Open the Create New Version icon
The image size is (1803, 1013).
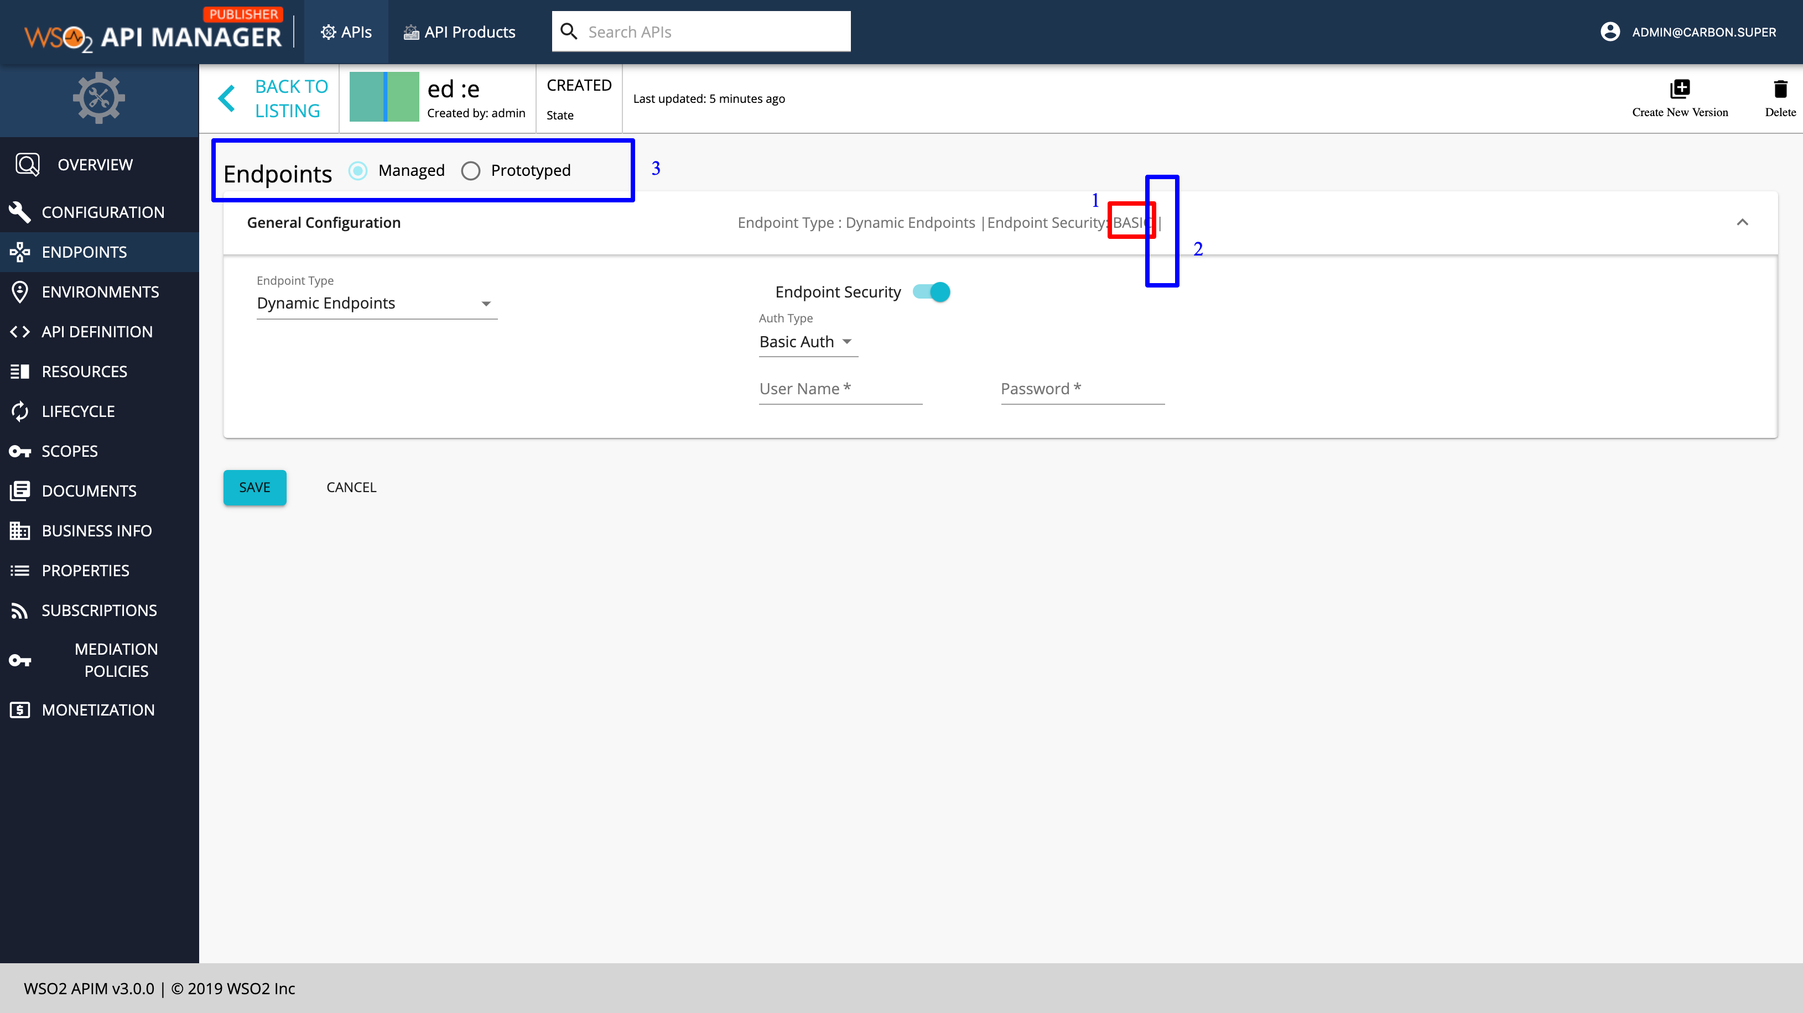(1681, 88)
